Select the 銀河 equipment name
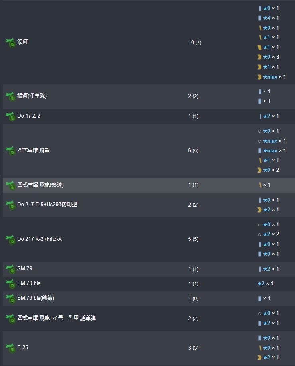 click(x=22, y=42)
